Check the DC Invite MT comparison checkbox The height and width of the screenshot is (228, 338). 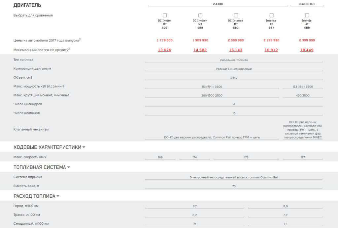coord(165,15)
